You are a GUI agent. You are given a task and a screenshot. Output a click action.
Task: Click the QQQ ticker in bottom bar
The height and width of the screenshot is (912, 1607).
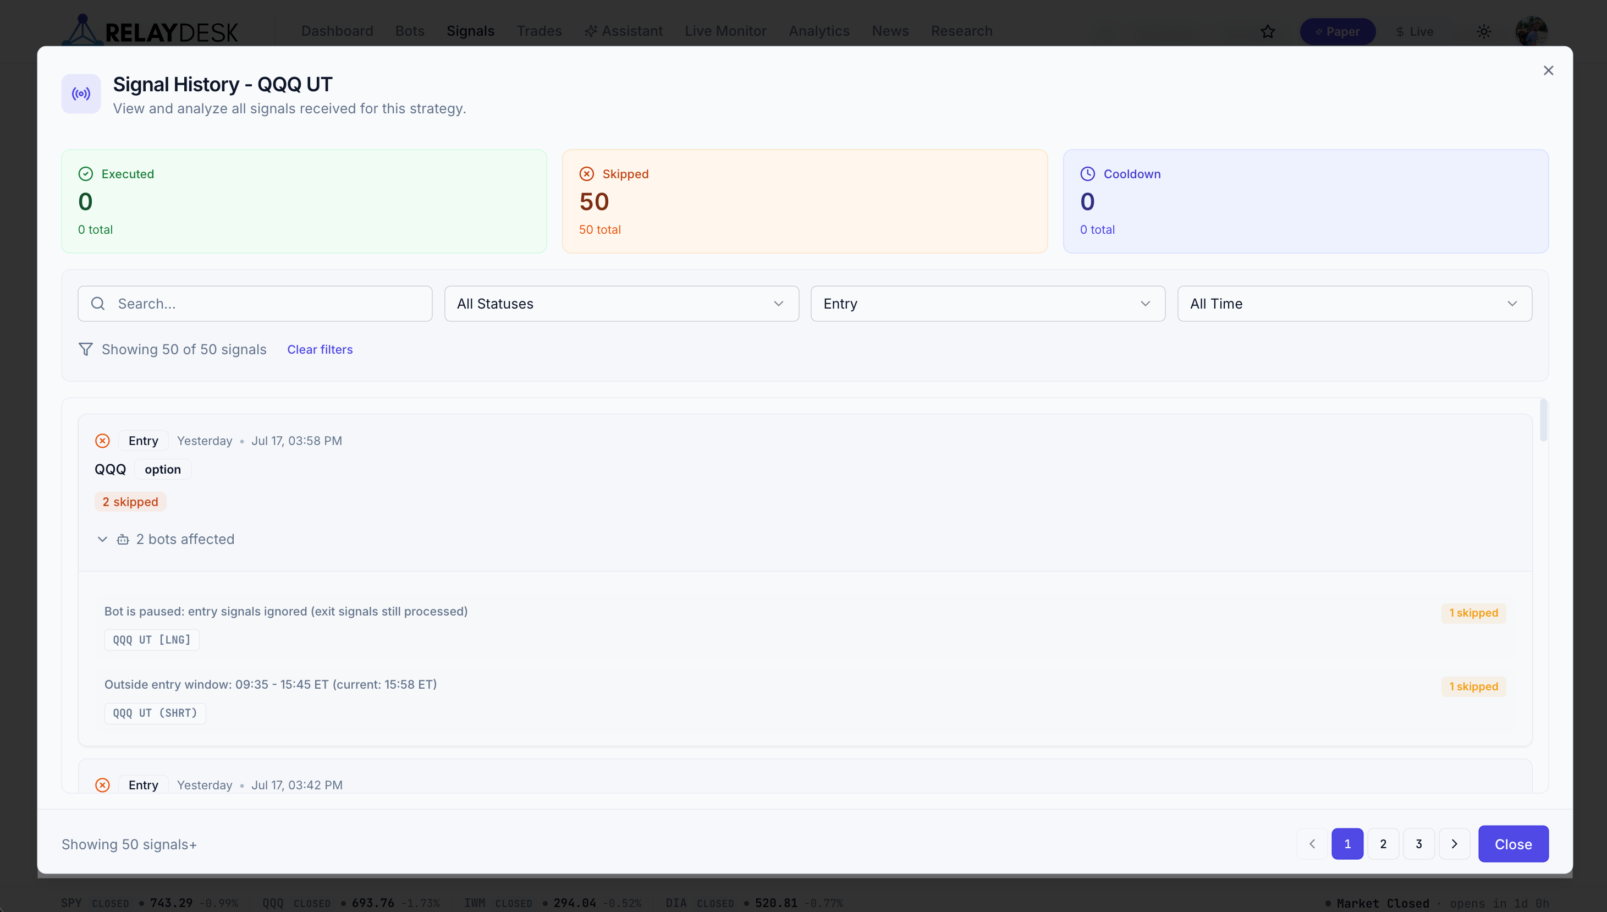coord(351,903)
